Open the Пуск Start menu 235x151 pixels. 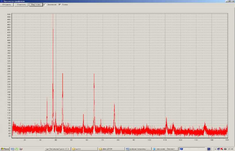(5, 149)
